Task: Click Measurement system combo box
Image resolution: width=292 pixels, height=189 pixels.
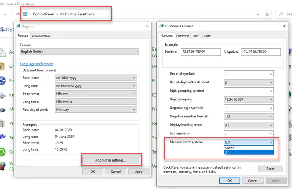Action: (249, 142)
